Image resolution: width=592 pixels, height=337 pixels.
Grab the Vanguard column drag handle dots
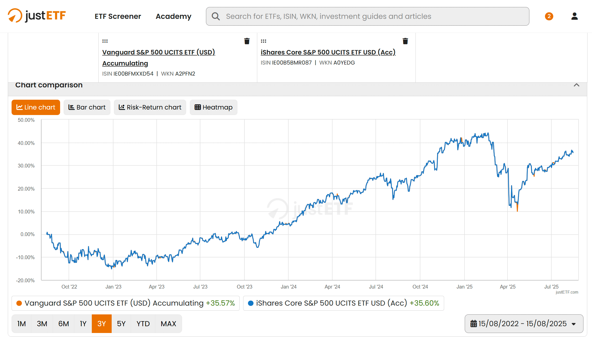[105, 41]
